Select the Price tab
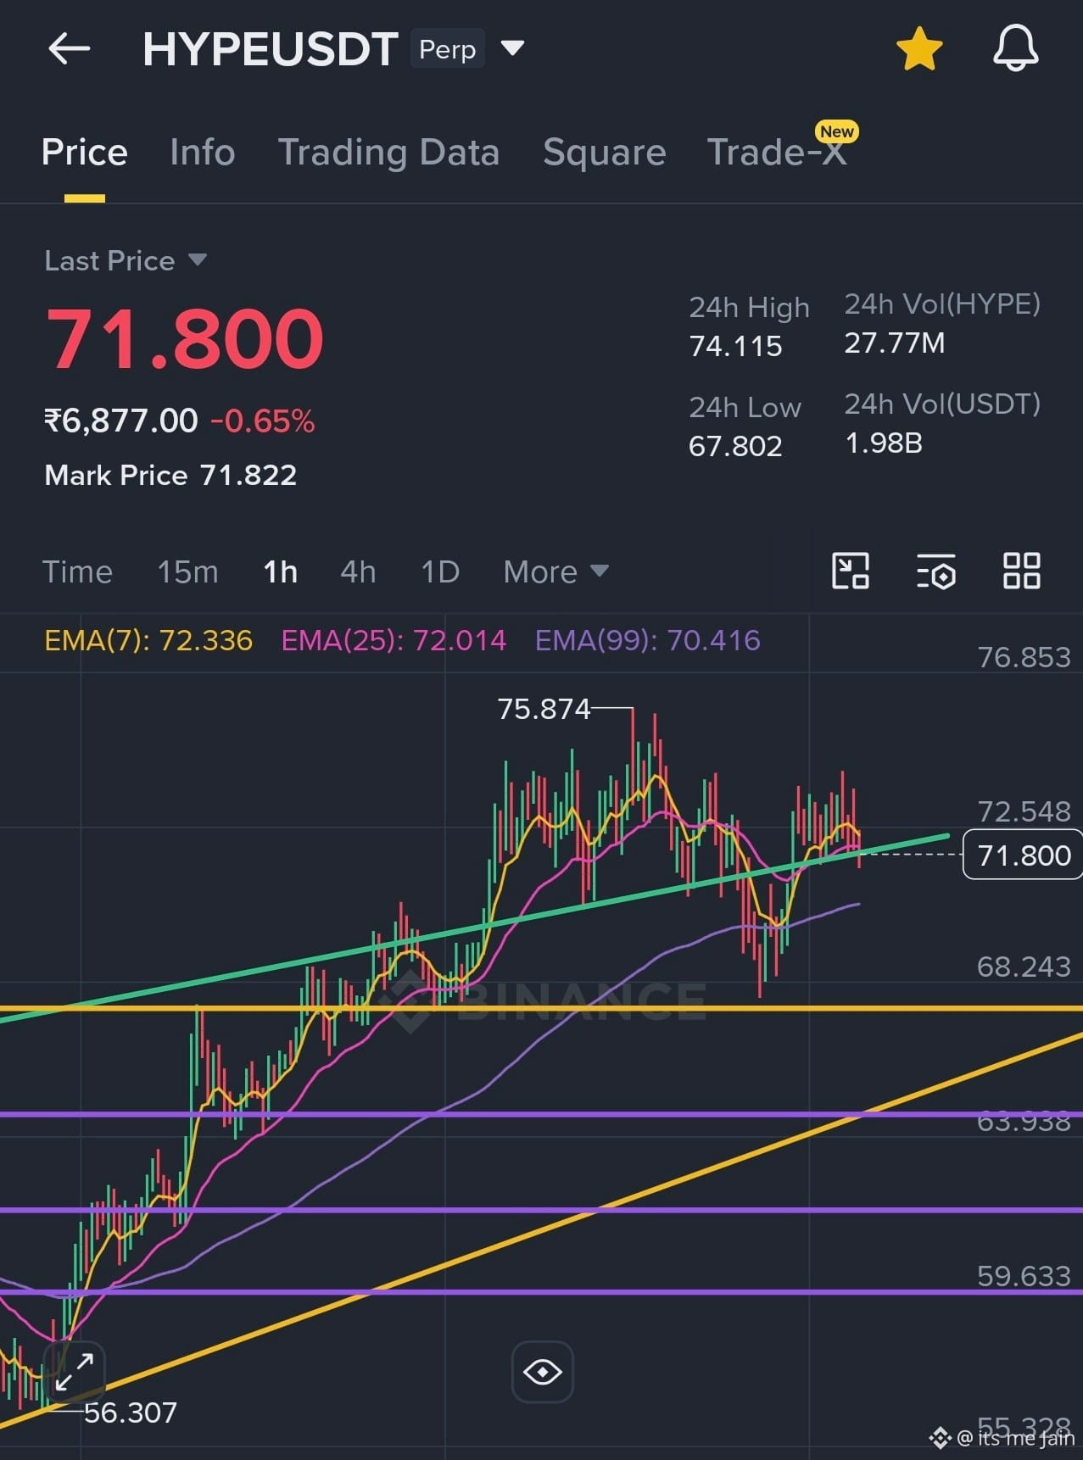Image resolution: width=1083 pixels, height=1460 pixels. [84, 153]
